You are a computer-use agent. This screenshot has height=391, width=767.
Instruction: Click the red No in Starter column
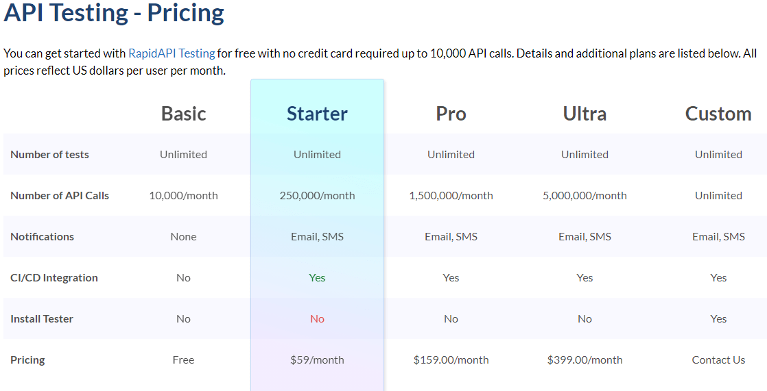click(x=317, y=318)
